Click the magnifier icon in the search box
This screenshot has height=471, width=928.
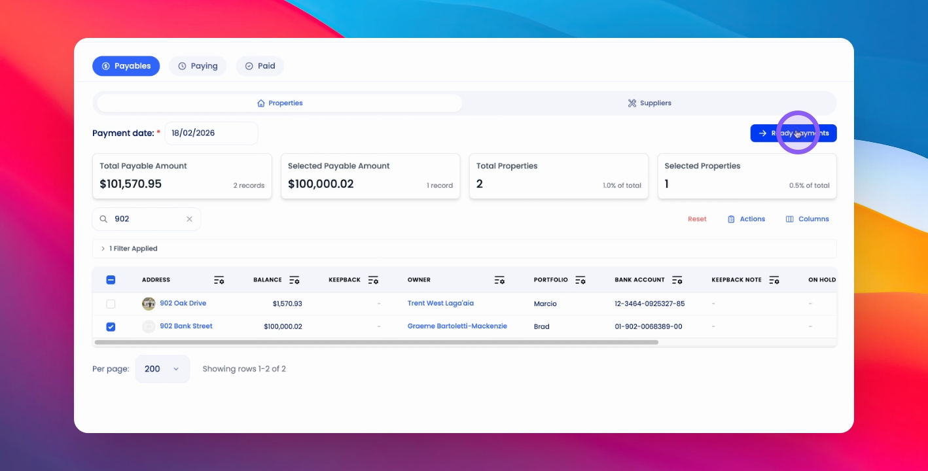coord(103,219)
